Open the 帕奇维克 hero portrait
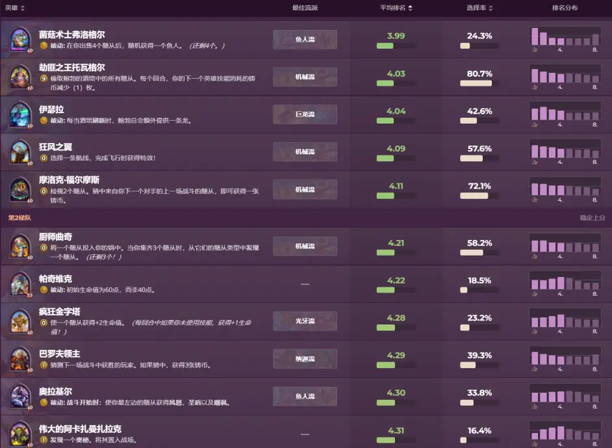This screenshot has width=612, height=448. pos(21,283)
